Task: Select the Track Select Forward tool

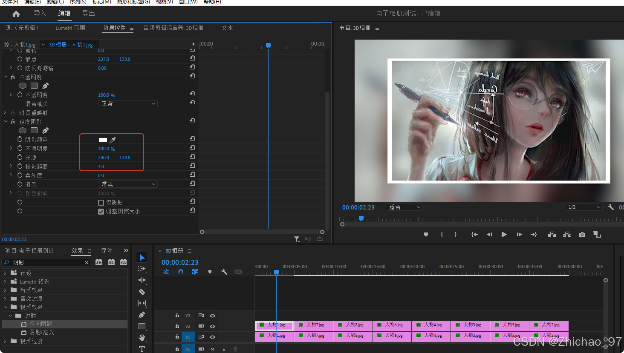Action: pyautogui.click(x=142, y=269)
